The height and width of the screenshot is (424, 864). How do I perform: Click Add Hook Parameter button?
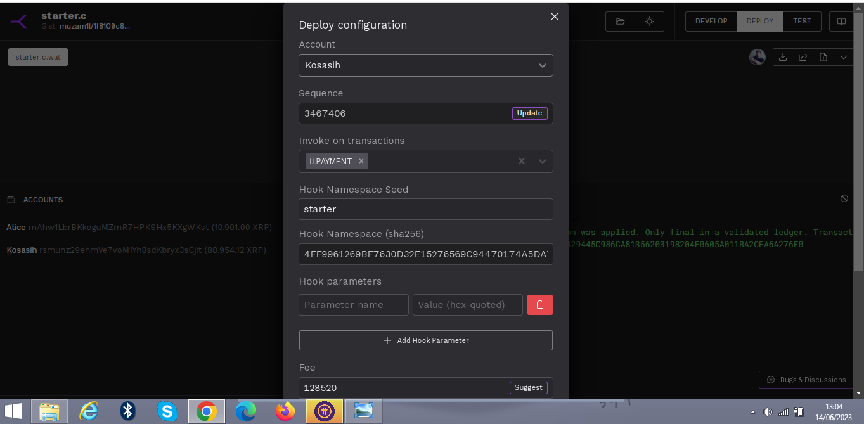[x=425, y=340]
